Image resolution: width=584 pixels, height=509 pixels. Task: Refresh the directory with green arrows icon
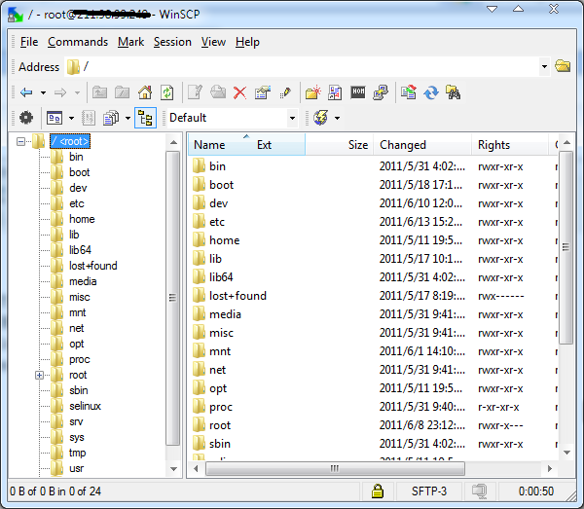(166, 92)
